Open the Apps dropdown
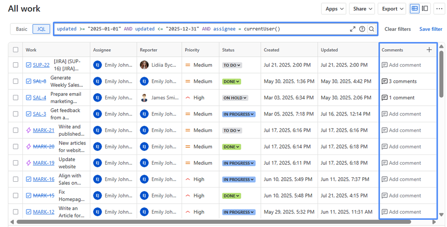Image resolution: width=447 pixels, height=227 pixels. (334, 9)
